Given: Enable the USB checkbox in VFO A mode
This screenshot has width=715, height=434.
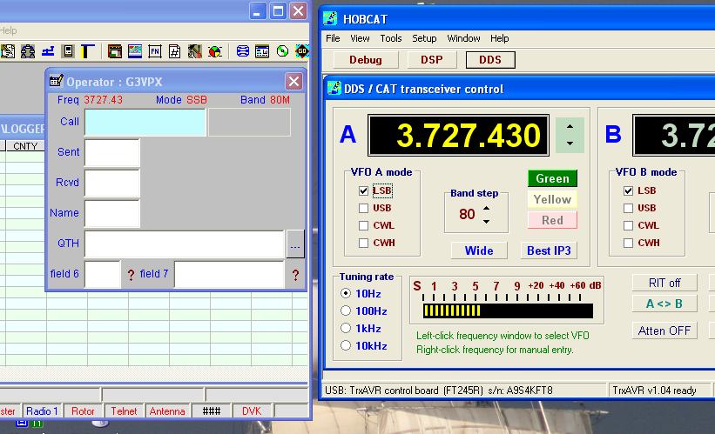Looking at the screenshot, I should click(364, 208).
